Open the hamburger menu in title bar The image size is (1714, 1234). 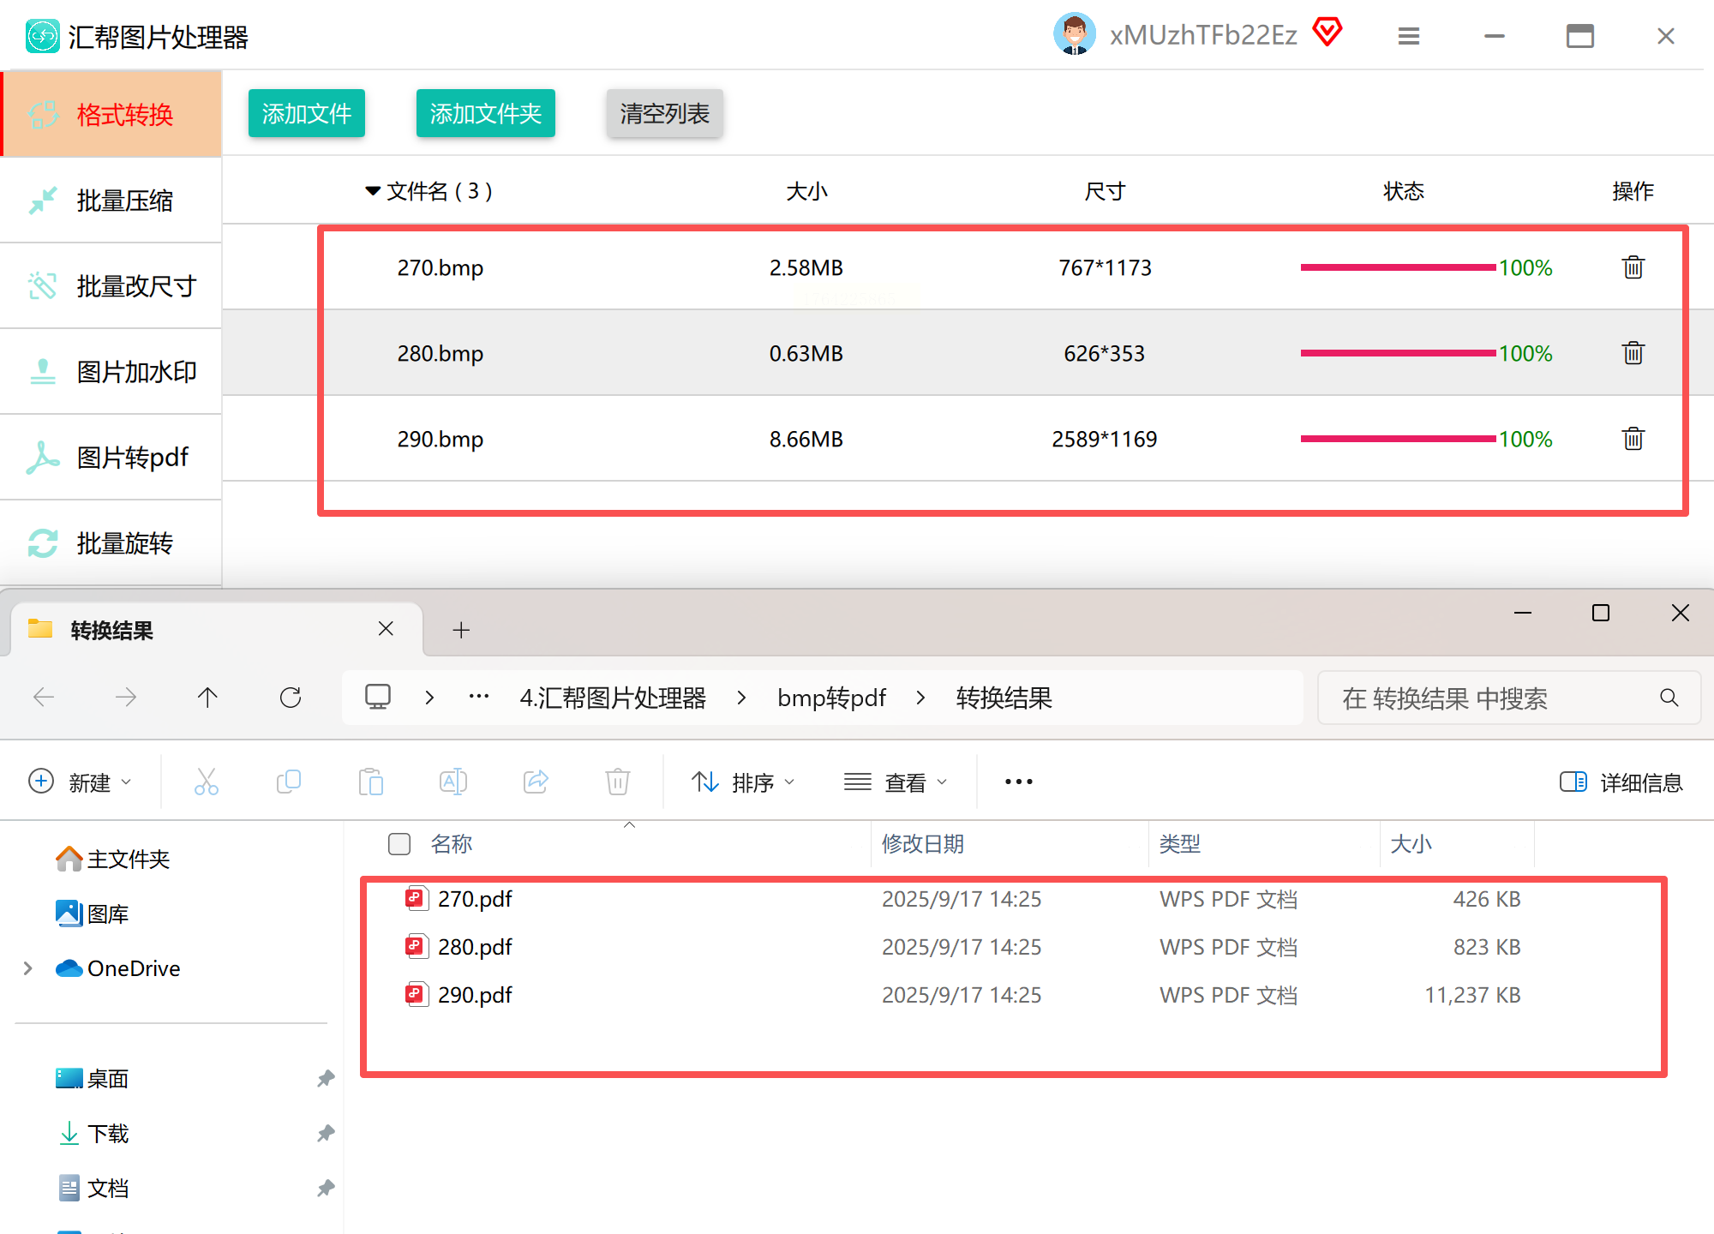tap(1409, 36)
